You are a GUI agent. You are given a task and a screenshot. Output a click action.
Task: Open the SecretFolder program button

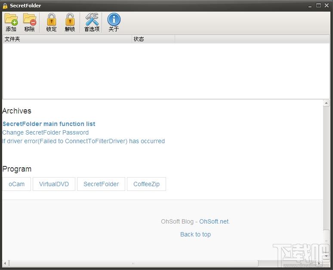101,184
